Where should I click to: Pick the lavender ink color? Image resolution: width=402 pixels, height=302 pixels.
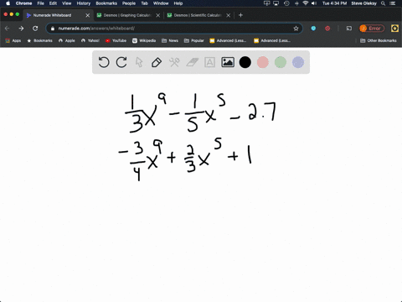click(x=298, y=62)
